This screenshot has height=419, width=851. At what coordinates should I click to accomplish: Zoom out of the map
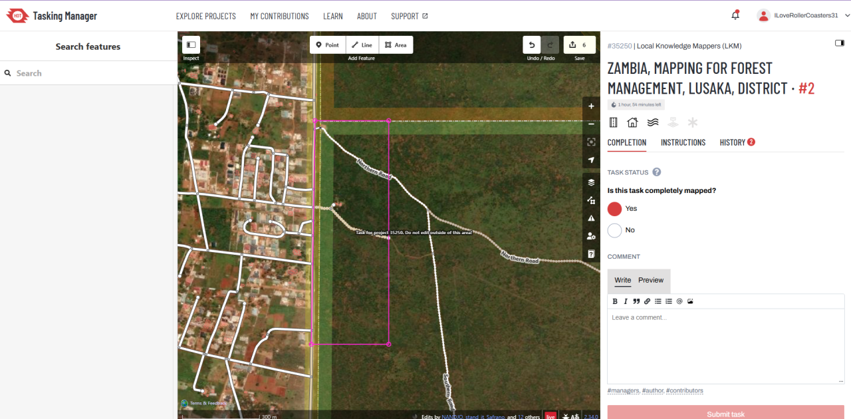click(591, 124)
